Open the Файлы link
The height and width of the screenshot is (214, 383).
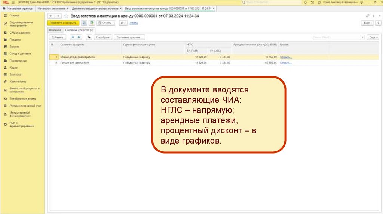coord(134,23)
